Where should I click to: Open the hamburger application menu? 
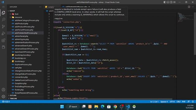click(3, 7)
